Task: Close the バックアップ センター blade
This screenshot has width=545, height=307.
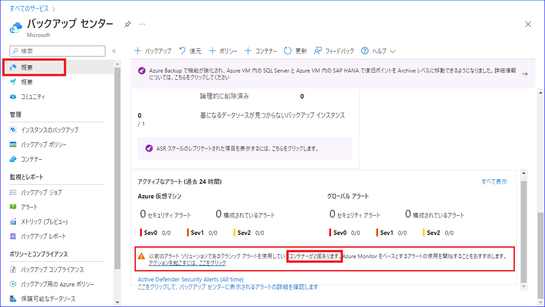Action: [x=528, y=24]
